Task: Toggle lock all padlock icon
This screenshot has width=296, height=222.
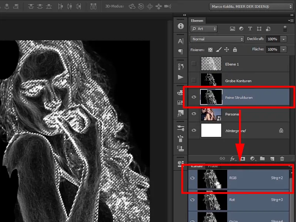Action: point(235,50)
